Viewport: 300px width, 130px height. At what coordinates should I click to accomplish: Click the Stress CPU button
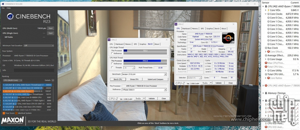pos(134,79)
